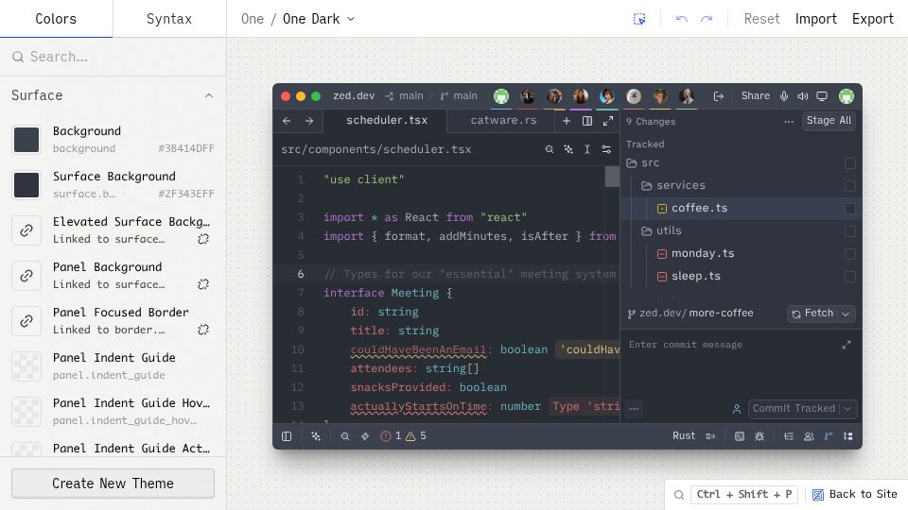Stage the utils folder checkbox
Viewport: 908px width, 510px height.
(x=850, y=231)
